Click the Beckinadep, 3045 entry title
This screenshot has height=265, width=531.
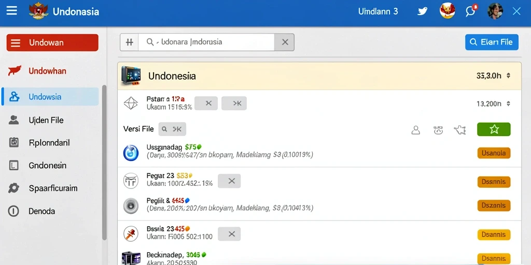(176, 255)
